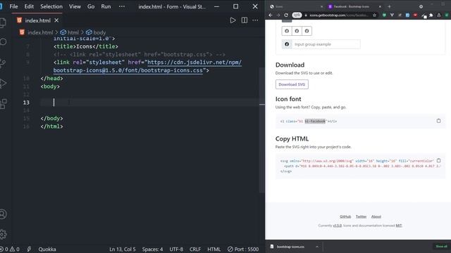Open the Accounts menu icon
Image resolution: width=451 pixels, height=253 pixels.
click(x=3, y=214)
